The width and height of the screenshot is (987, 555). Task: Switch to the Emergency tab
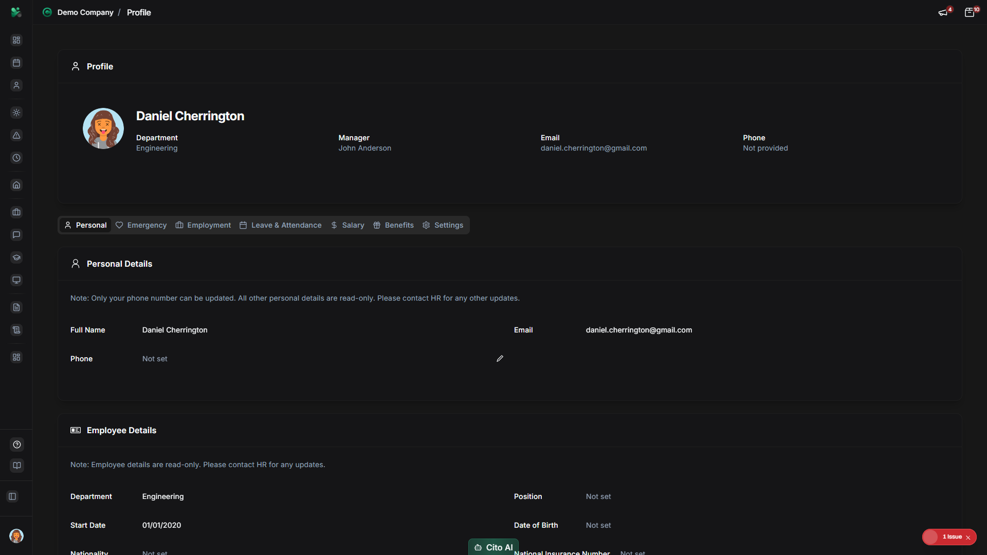coord(141,225)
